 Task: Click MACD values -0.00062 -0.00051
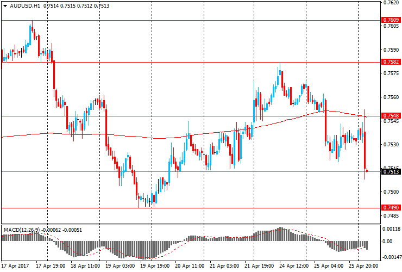[61, 230]
